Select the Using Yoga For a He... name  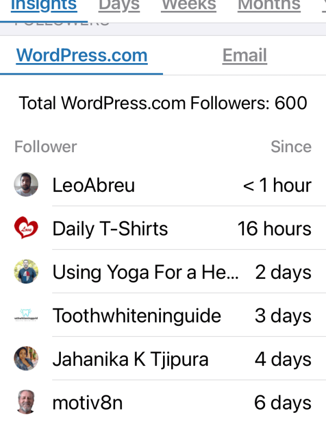tap(145, 272)
